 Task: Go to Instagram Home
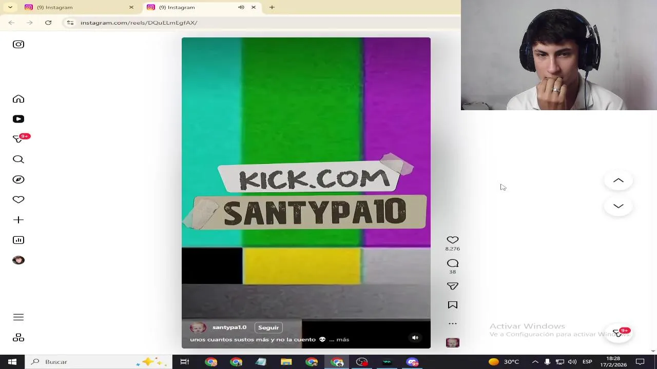click(x=18, y=99)
